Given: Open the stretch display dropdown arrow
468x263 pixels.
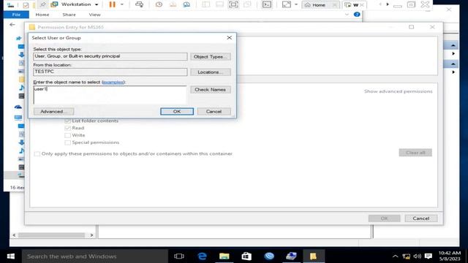Looking at the screenshot, I should point(295,4).
